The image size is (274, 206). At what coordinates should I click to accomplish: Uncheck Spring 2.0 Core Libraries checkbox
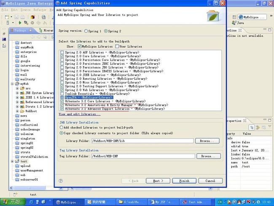[x=62, y=56]
